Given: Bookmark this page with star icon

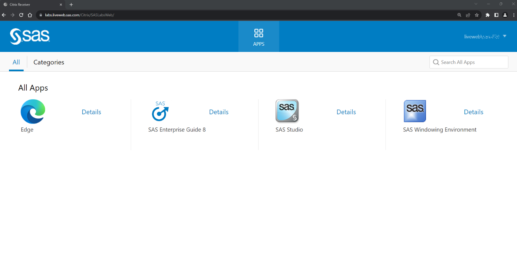Looking at the screenshot, I should 477,15.
